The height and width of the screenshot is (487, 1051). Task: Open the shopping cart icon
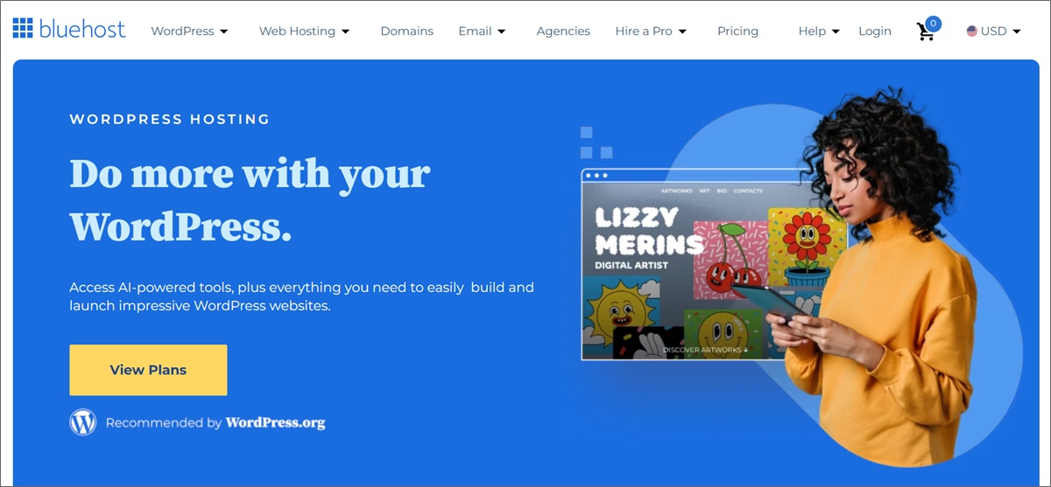point(925,32)
